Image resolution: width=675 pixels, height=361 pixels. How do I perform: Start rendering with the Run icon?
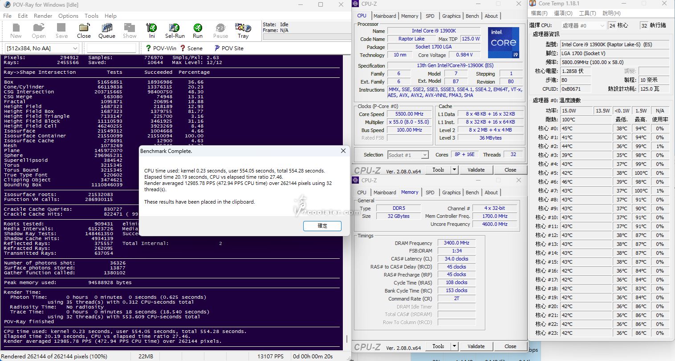point(198,31)
